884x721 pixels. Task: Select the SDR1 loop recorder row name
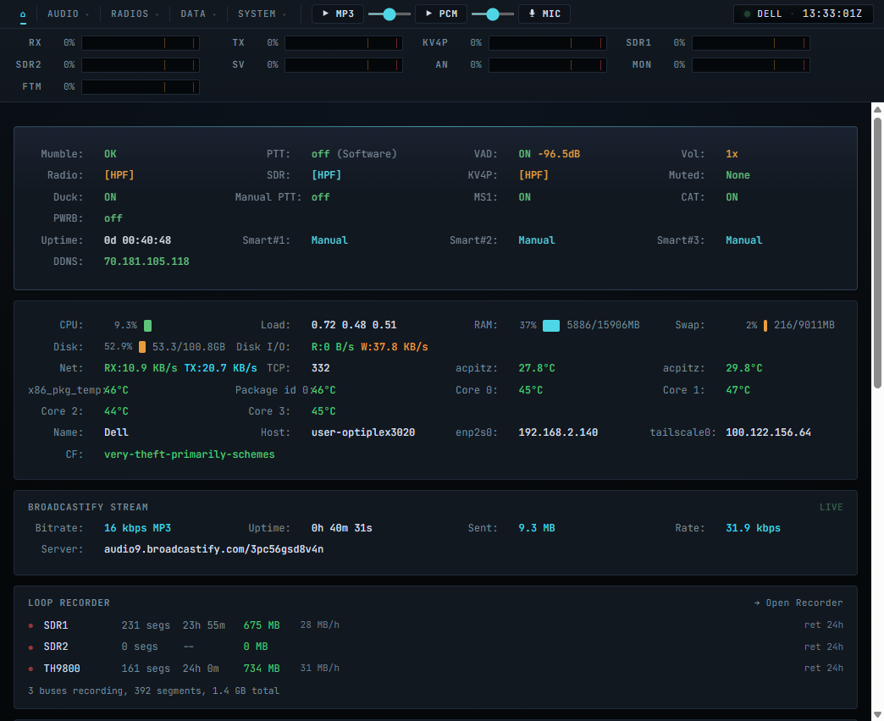[56, 625]
